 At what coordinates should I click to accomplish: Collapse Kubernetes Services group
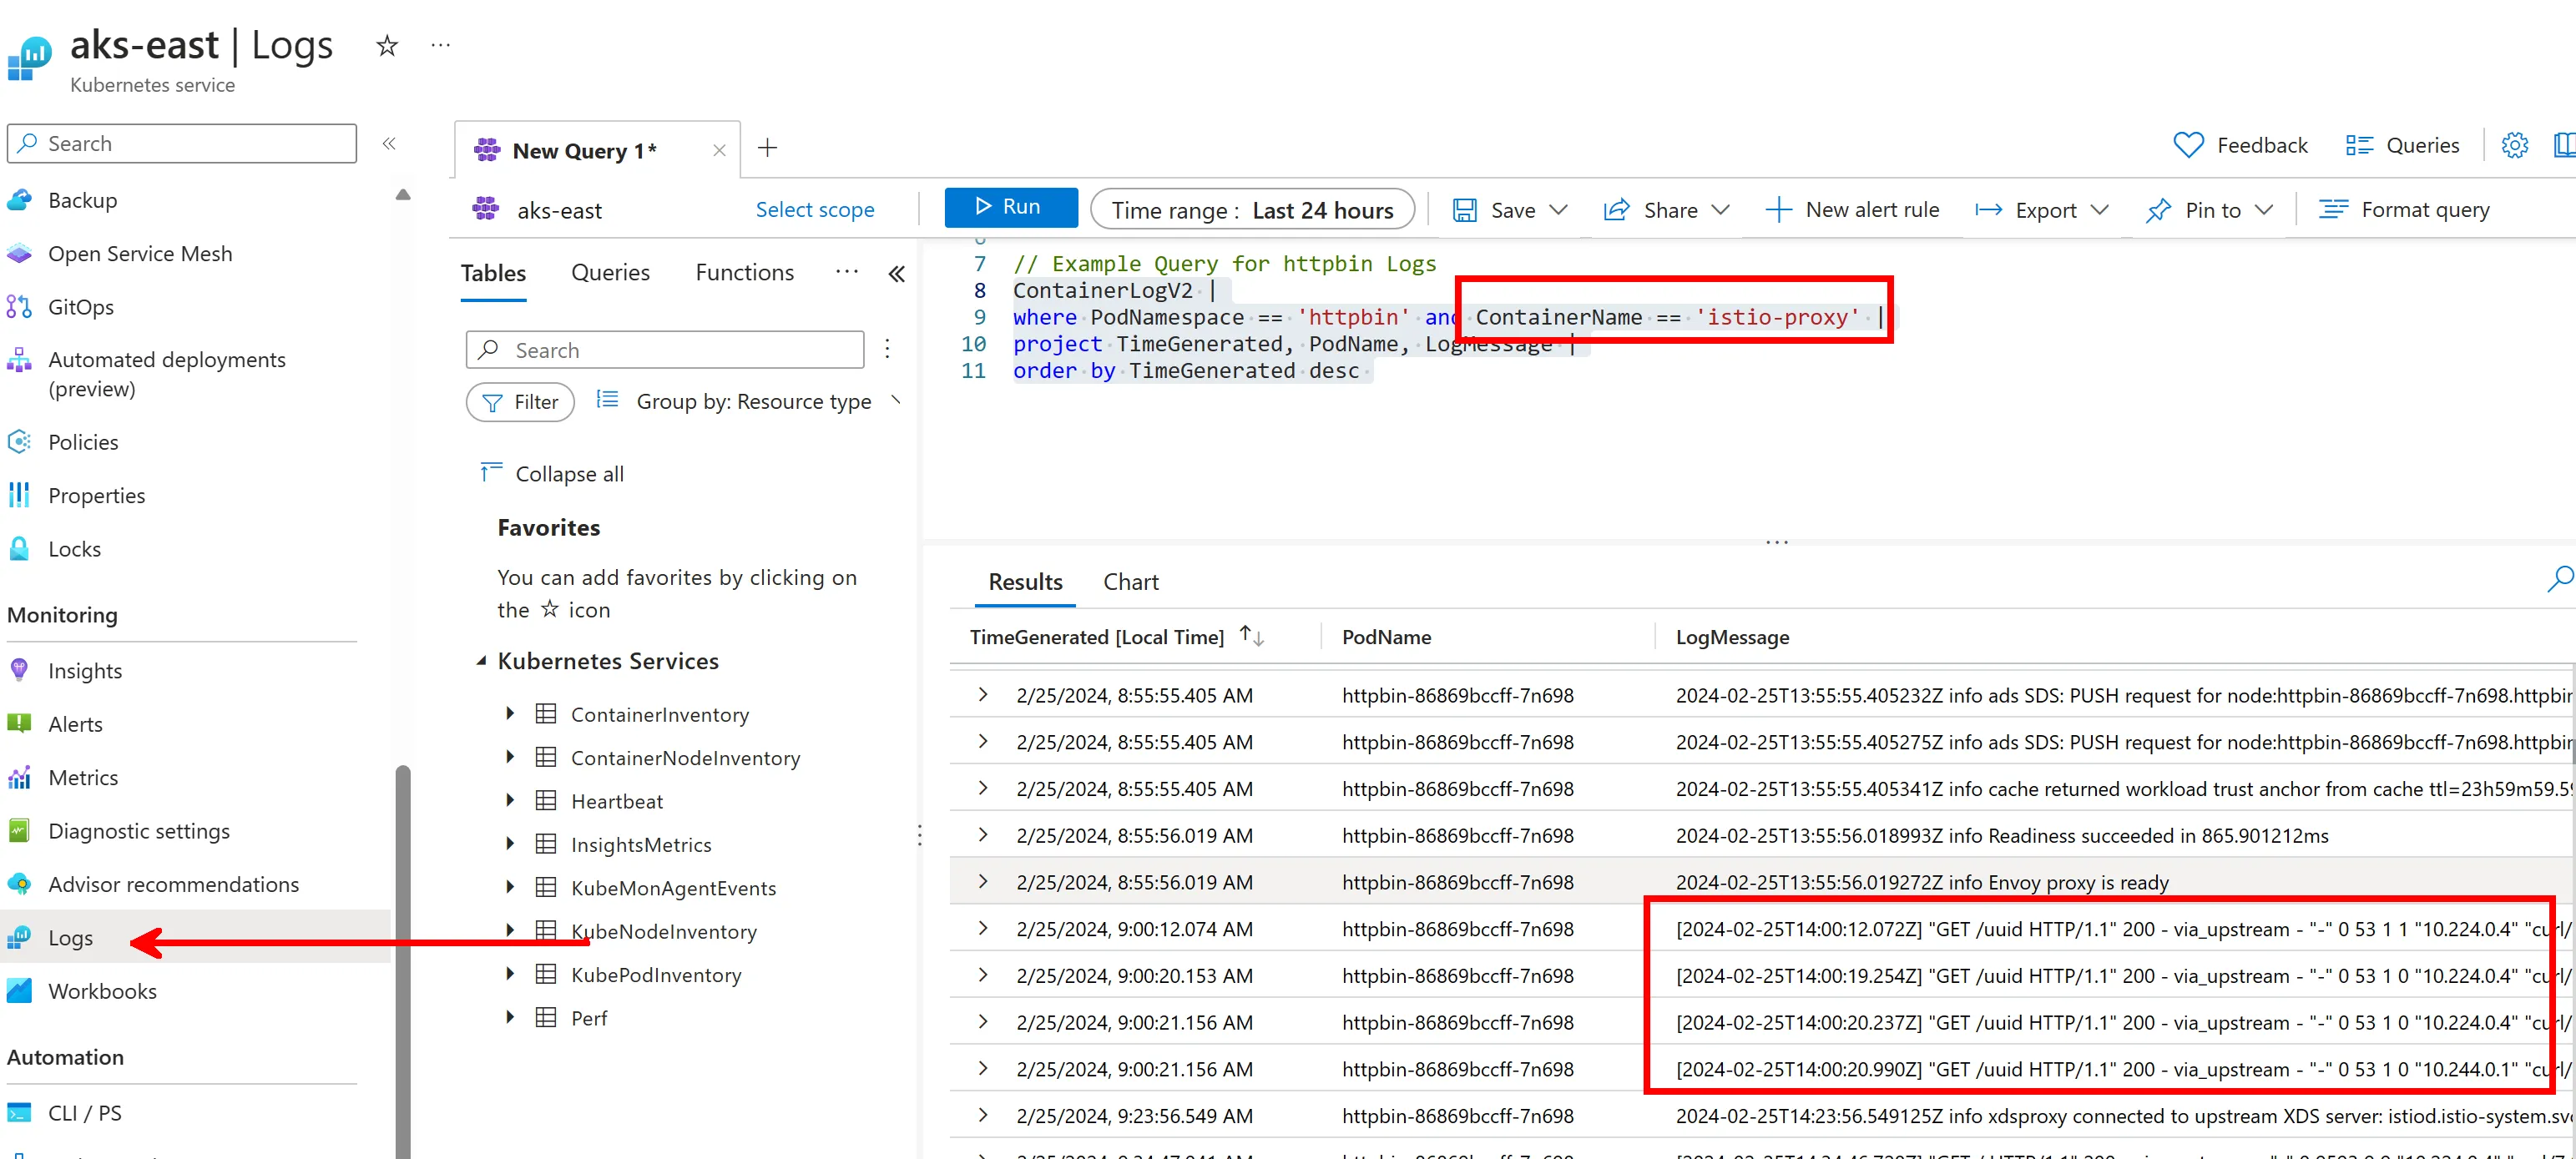click(x=482, y=661)
